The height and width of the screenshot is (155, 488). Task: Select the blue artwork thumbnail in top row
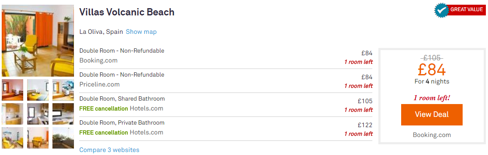pyautogui.click(x=63, y=90)
